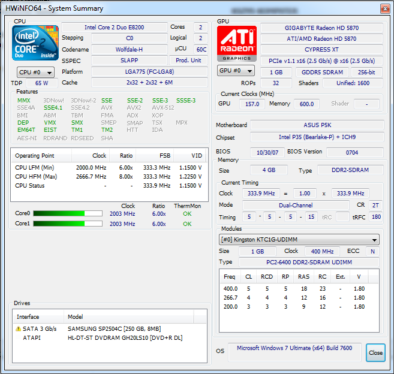Viewport: 394px width, 374px height.
Task: Click the SLAPP SSPEC field
Action: [x=129, y=61]
